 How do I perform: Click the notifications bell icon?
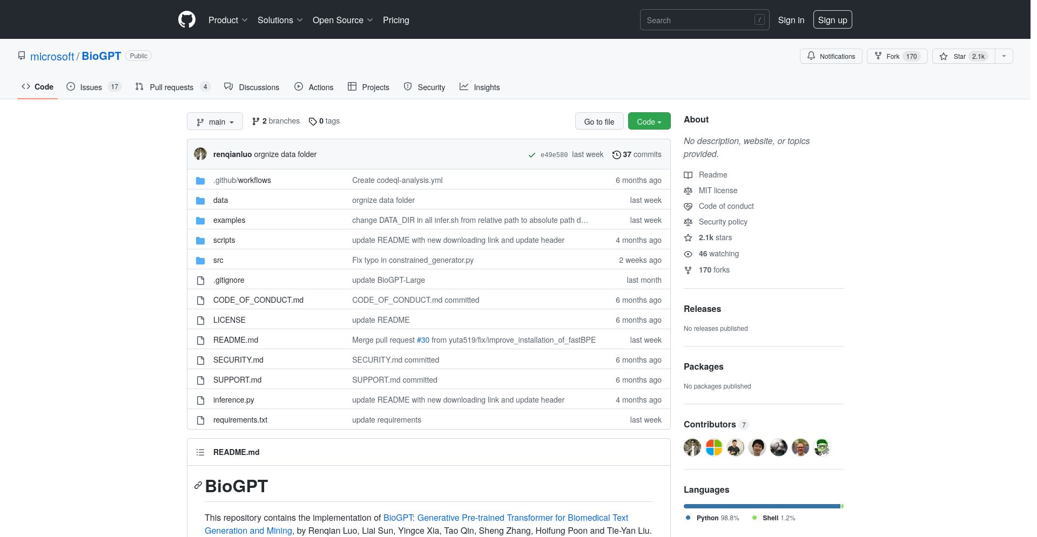point(811,56)
